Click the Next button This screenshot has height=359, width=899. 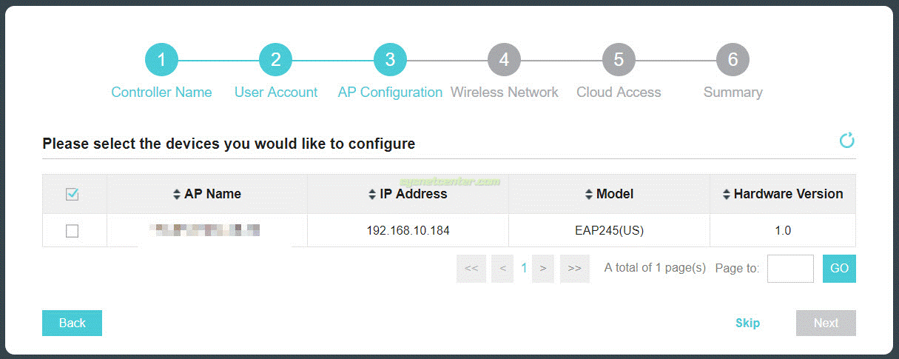(826, 323)
